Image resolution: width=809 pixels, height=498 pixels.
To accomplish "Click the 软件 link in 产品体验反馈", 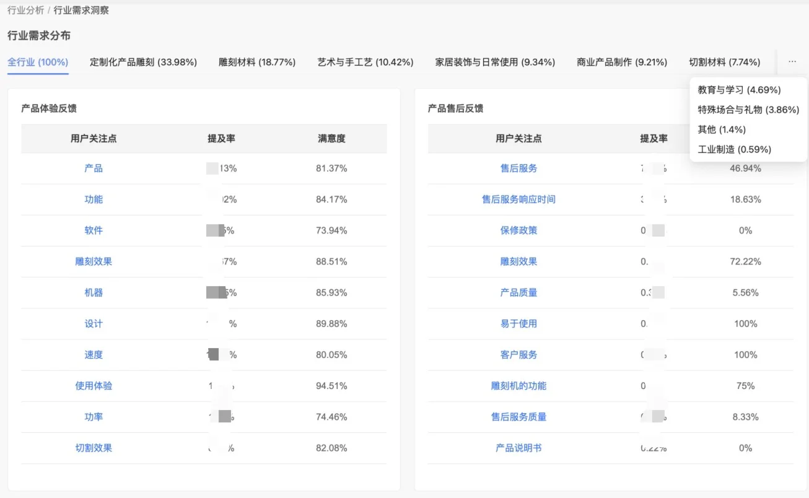I will 94,230.
